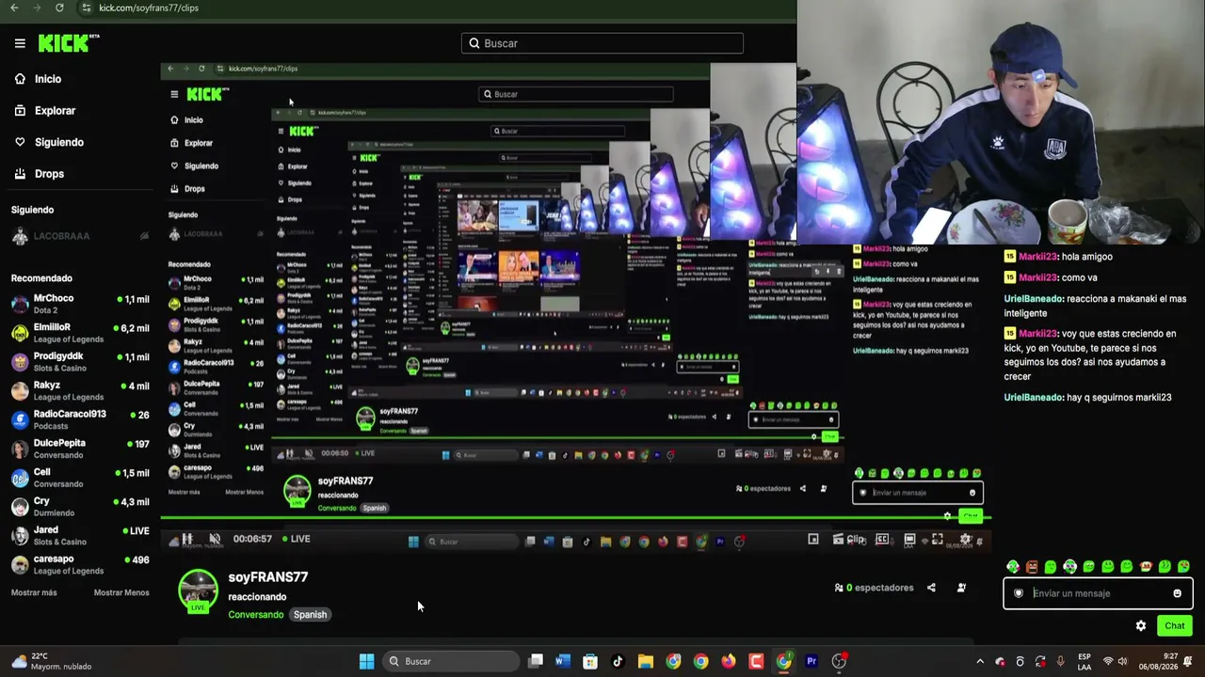Click the green KICK logo
Image resolution: width=1205 pixels, height=677 pixels.
point(68,43)
